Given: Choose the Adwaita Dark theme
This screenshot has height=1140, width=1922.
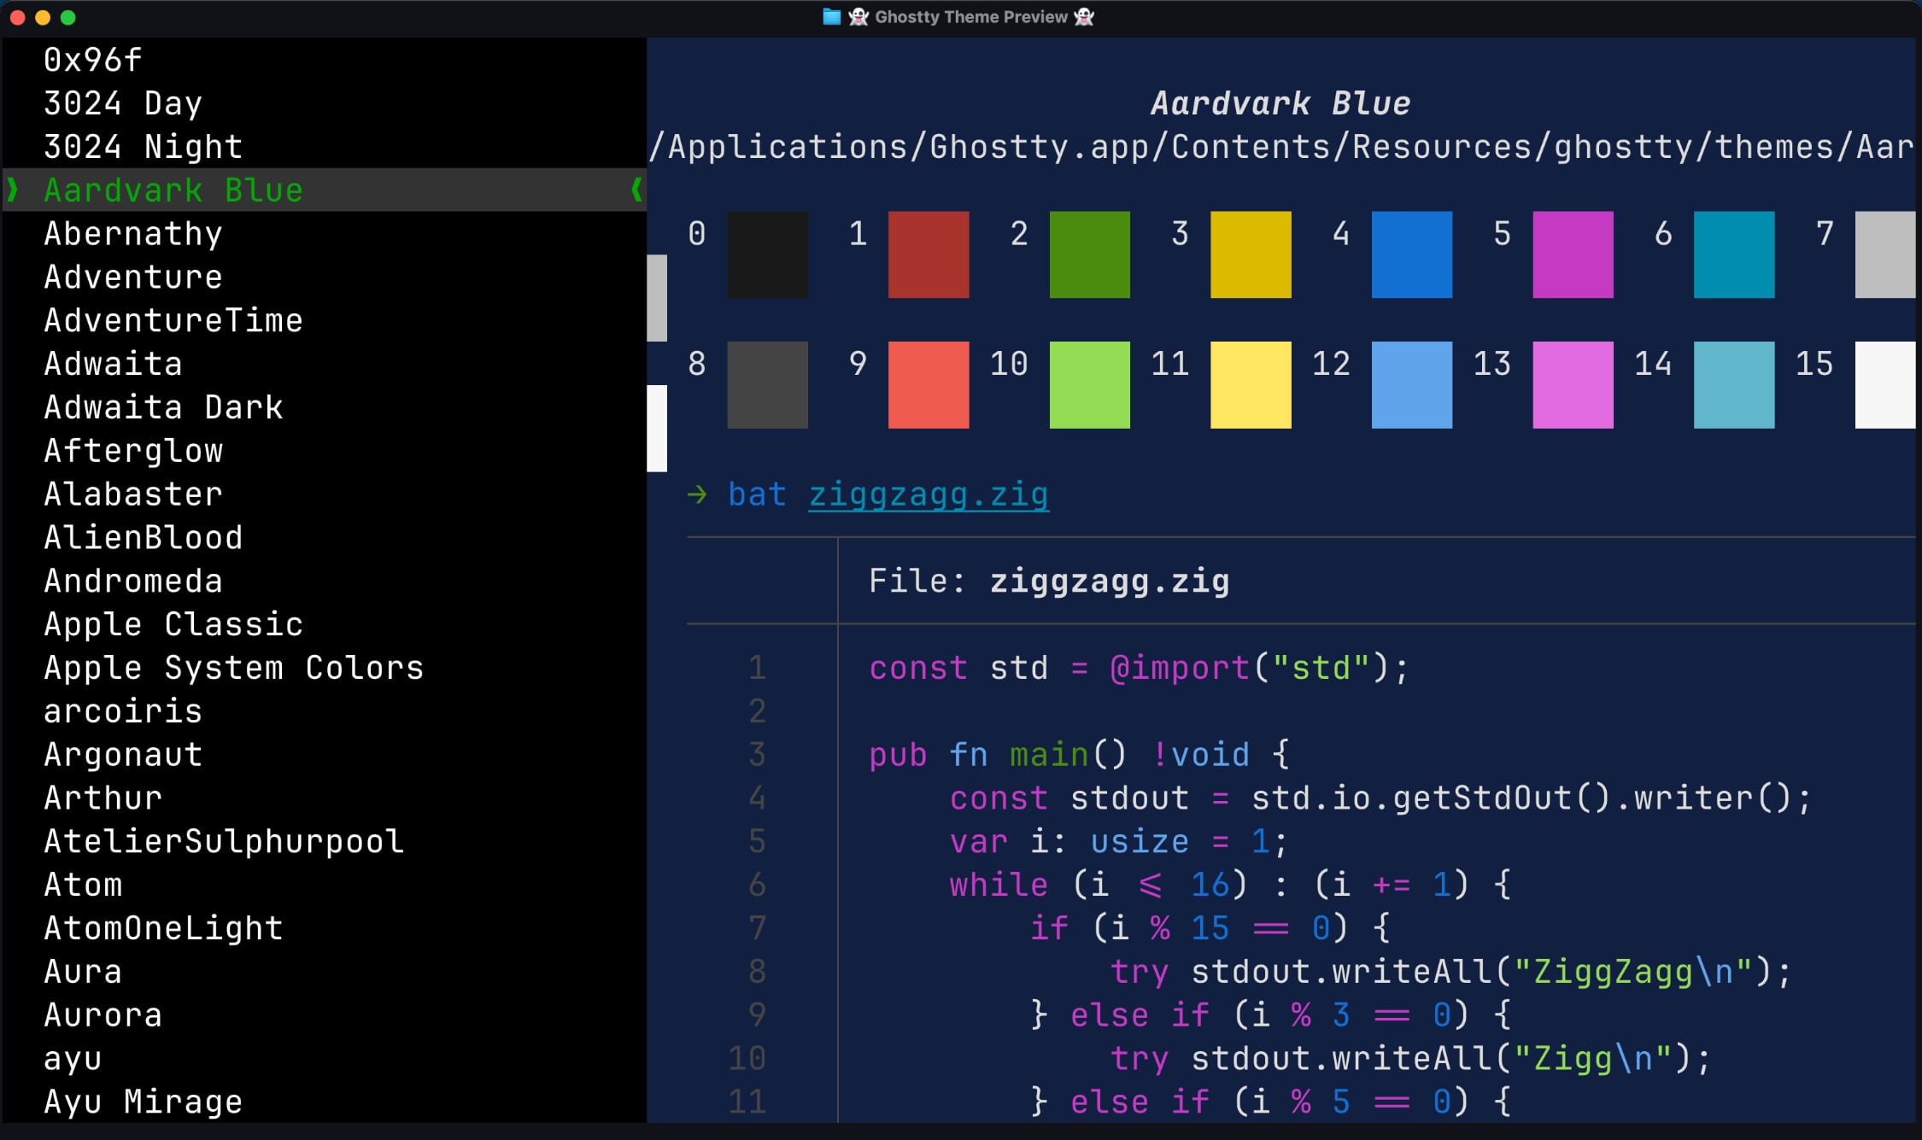Looking at the screenshot, I should [x=163, y=407].
